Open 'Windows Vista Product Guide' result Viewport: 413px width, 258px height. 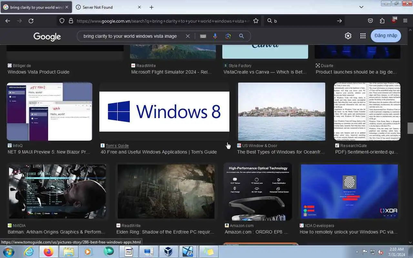(x=38, y=72)
